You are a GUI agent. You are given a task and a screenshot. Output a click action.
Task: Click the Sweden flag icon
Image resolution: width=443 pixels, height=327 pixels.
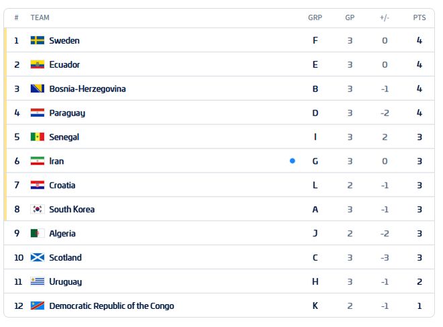38,40
